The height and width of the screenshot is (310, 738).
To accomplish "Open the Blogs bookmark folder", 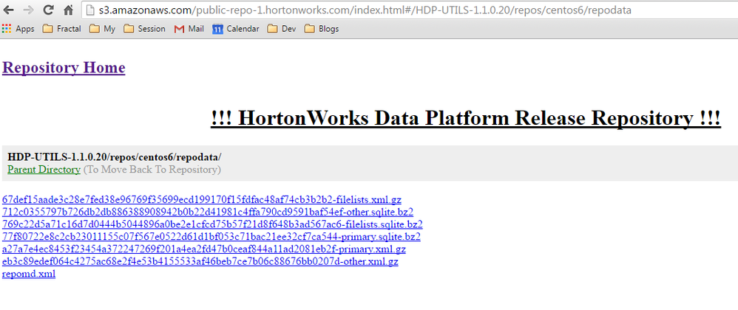I will point(322,29).
